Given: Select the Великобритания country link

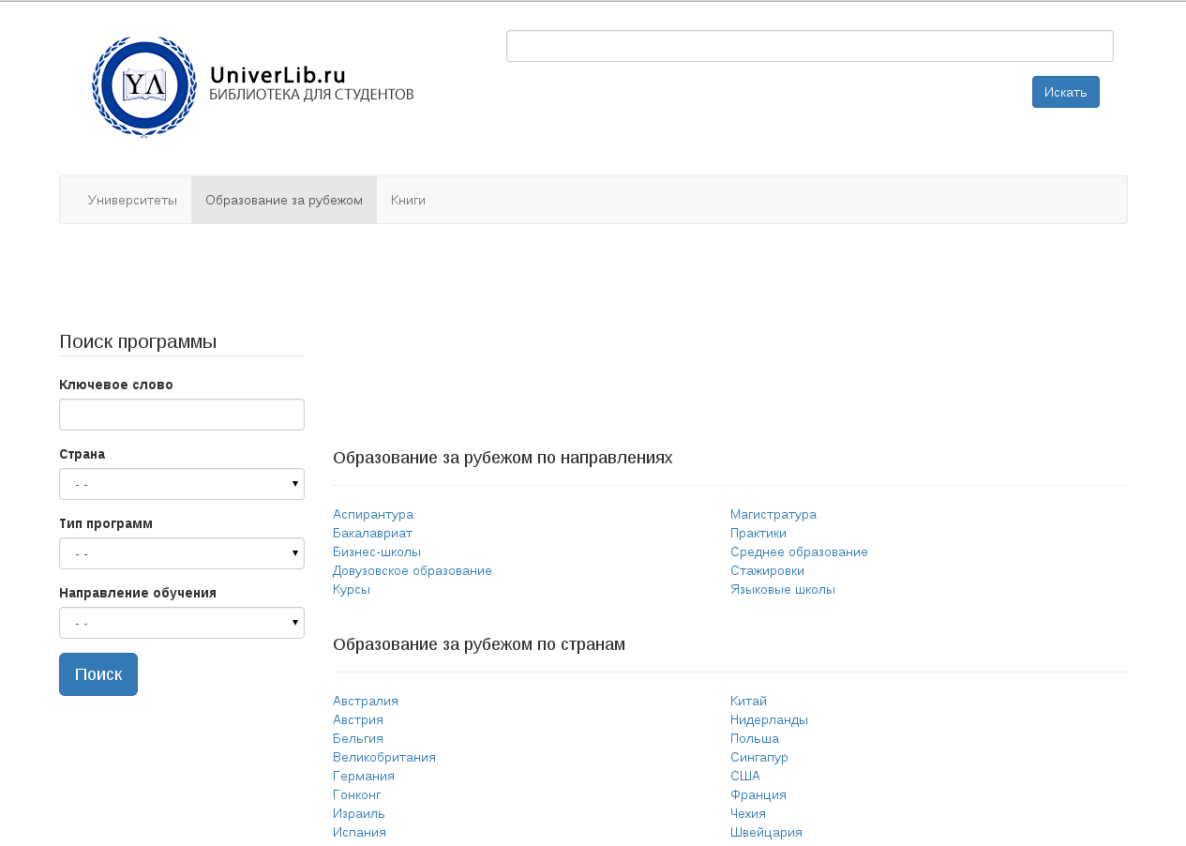Looking at the screenshot, I should tap(384, 757).
